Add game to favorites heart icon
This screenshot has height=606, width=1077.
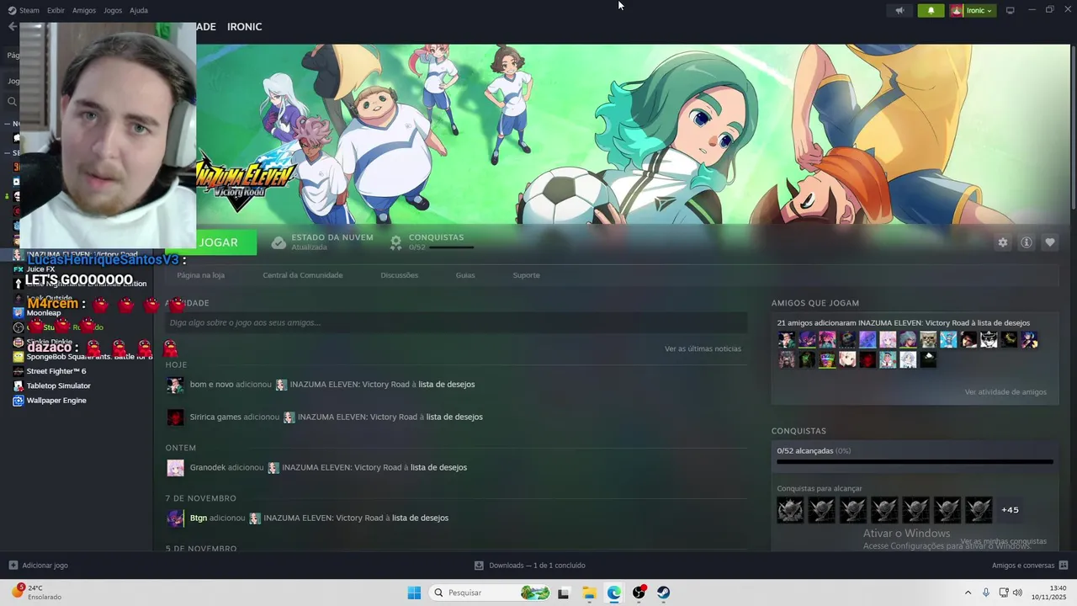1050,242
